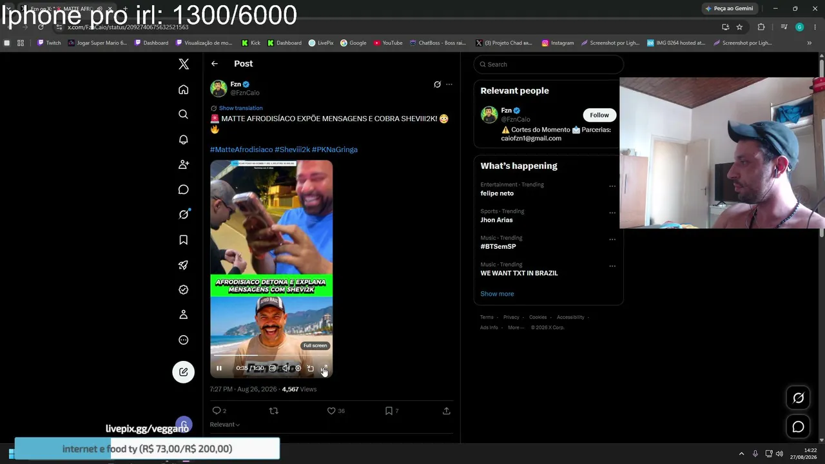Show hidden system tray icons
The image size is (825, 464).
[741, 454]
